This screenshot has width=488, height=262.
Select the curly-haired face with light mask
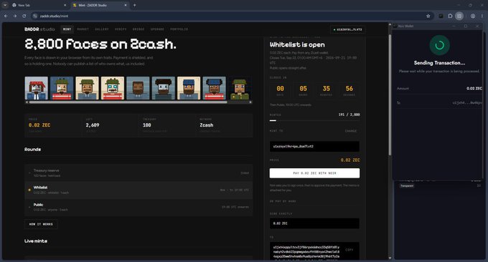(164, 88)
